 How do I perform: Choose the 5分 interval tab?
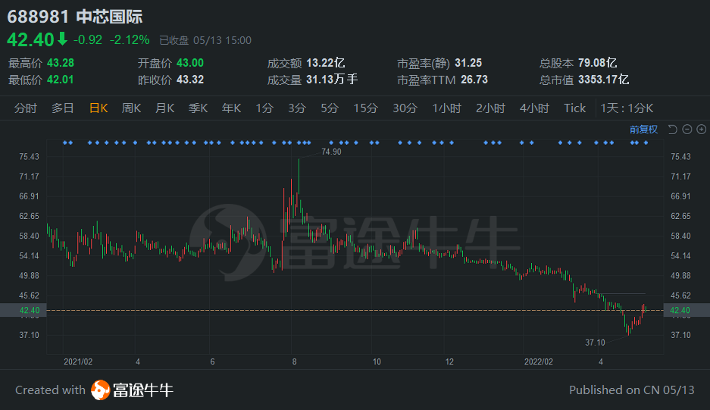pos(330,108)
